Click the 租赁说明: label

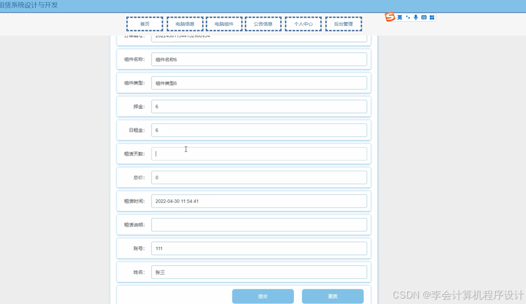pyautogui.click(x=135, y=224)
